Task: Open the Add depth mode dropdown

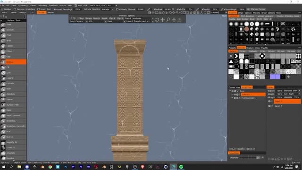Action: [x=292, y=94]
